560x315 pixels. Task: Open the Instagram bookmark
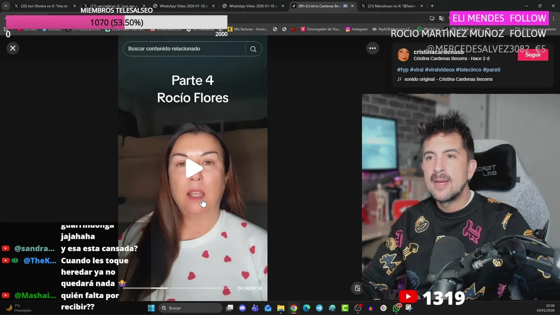point(357,29)
